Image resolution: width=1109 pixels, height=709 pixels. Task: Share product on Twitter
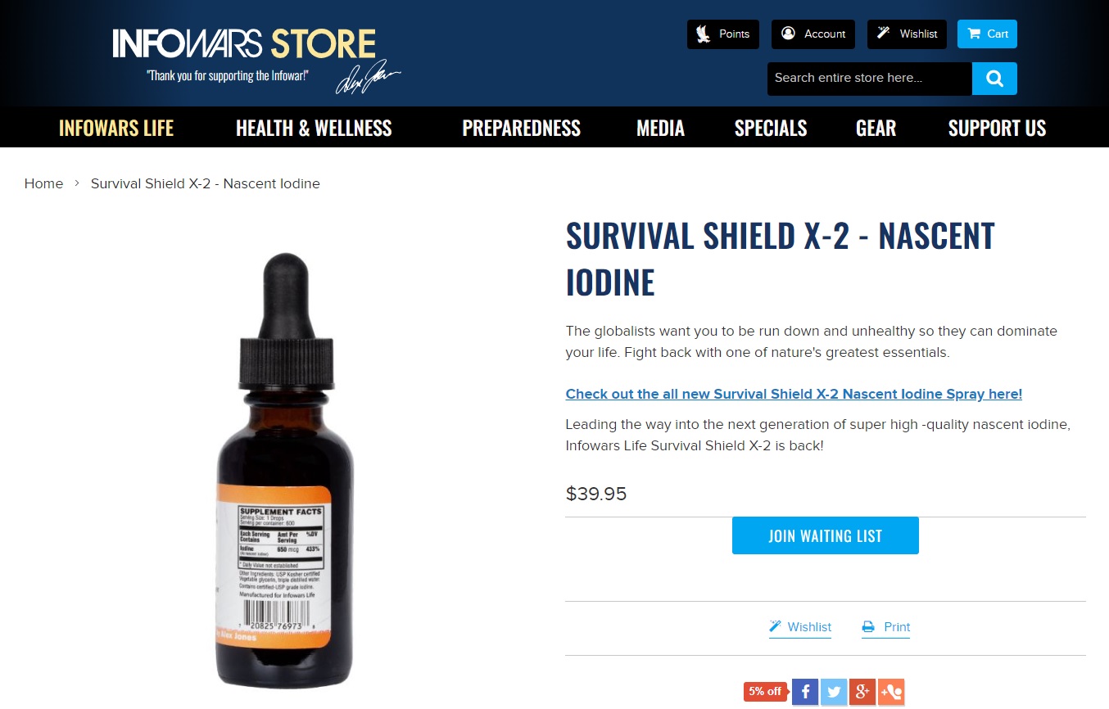pos(834,692)
